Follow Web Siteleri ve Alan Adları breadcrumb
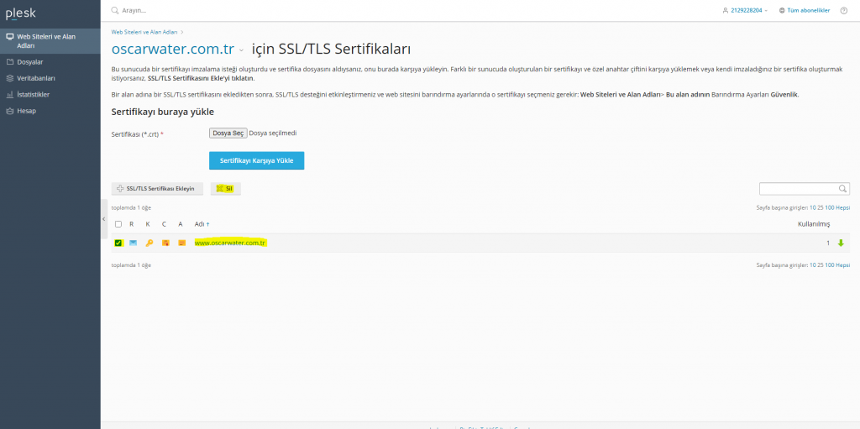Viewport: 860px width, 429px height. click(x=144, y=33)
